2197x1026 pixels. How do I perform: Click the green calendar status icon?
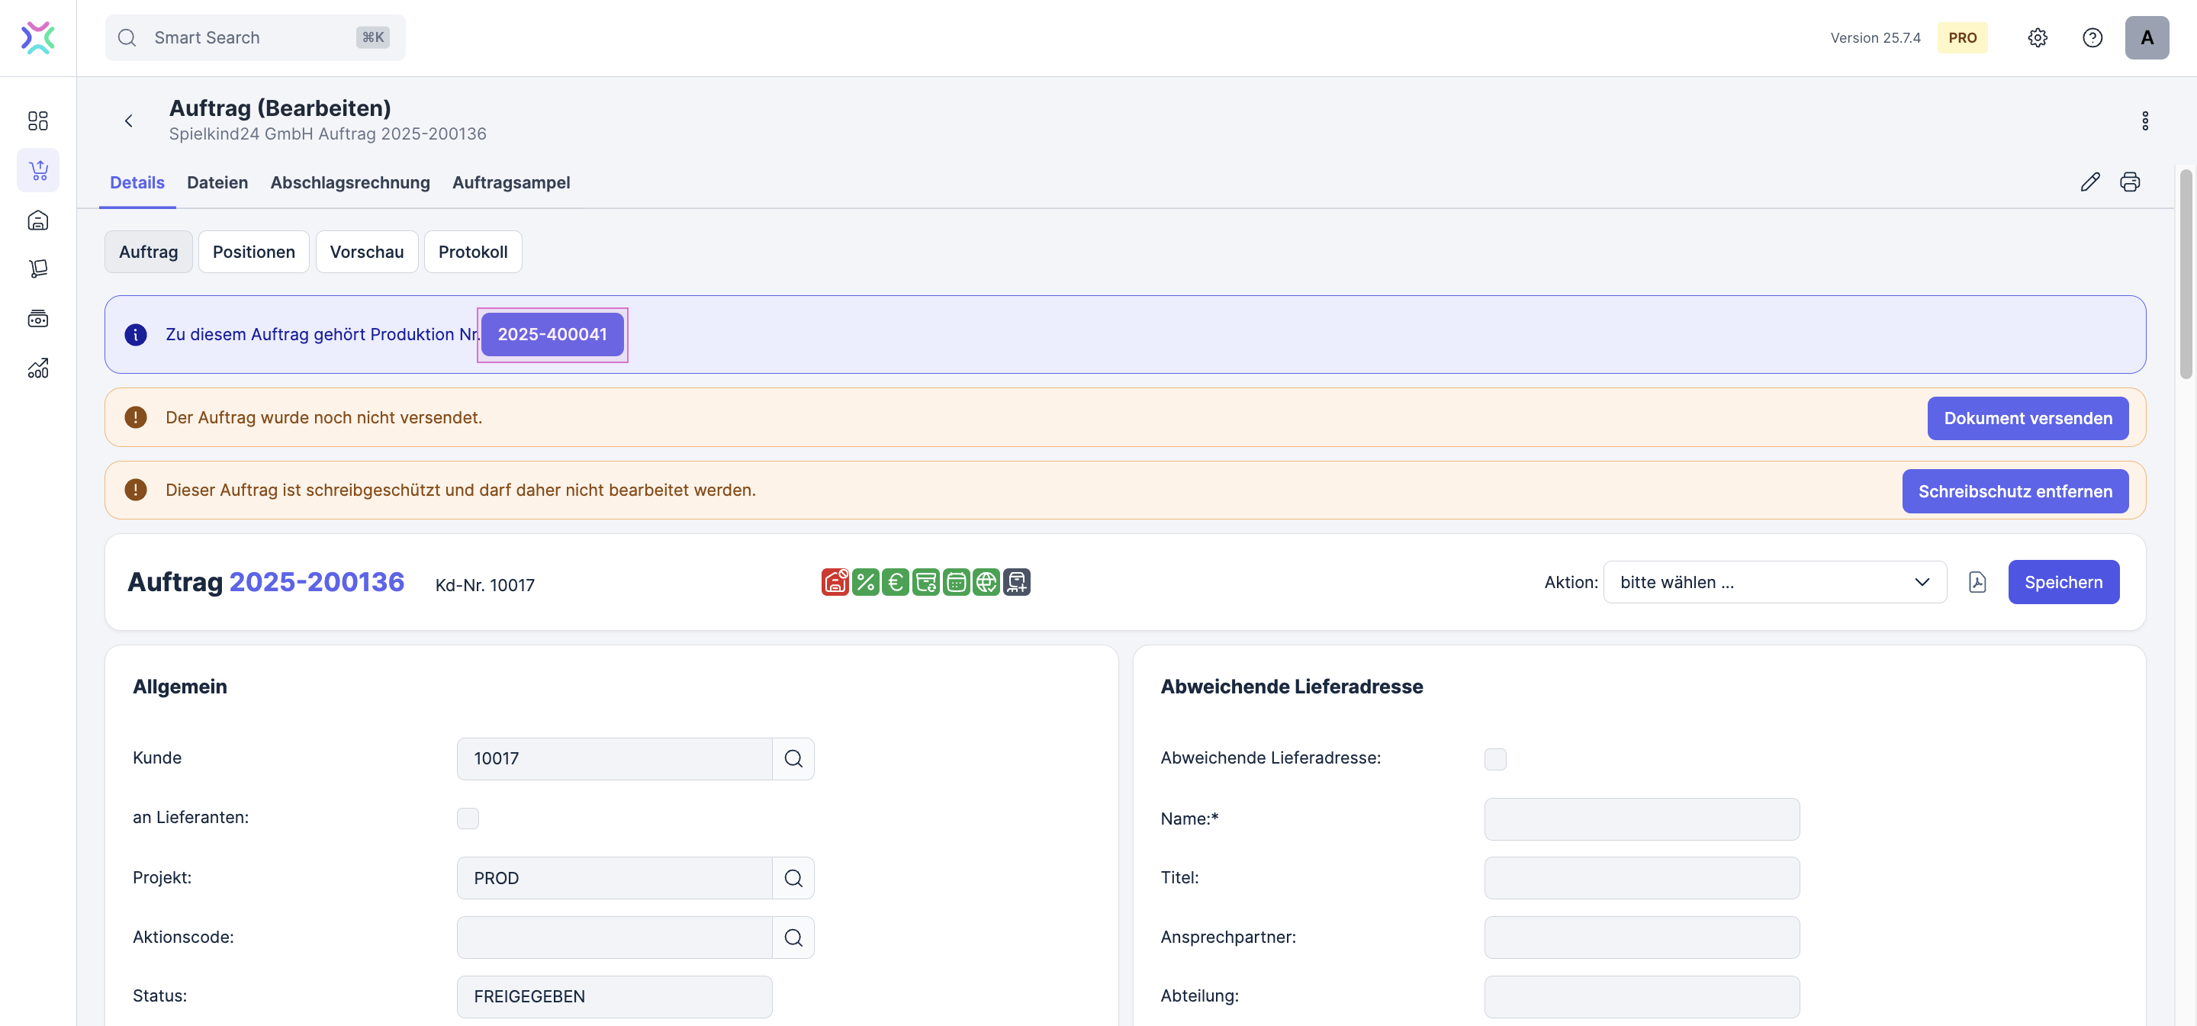point(956,582)
